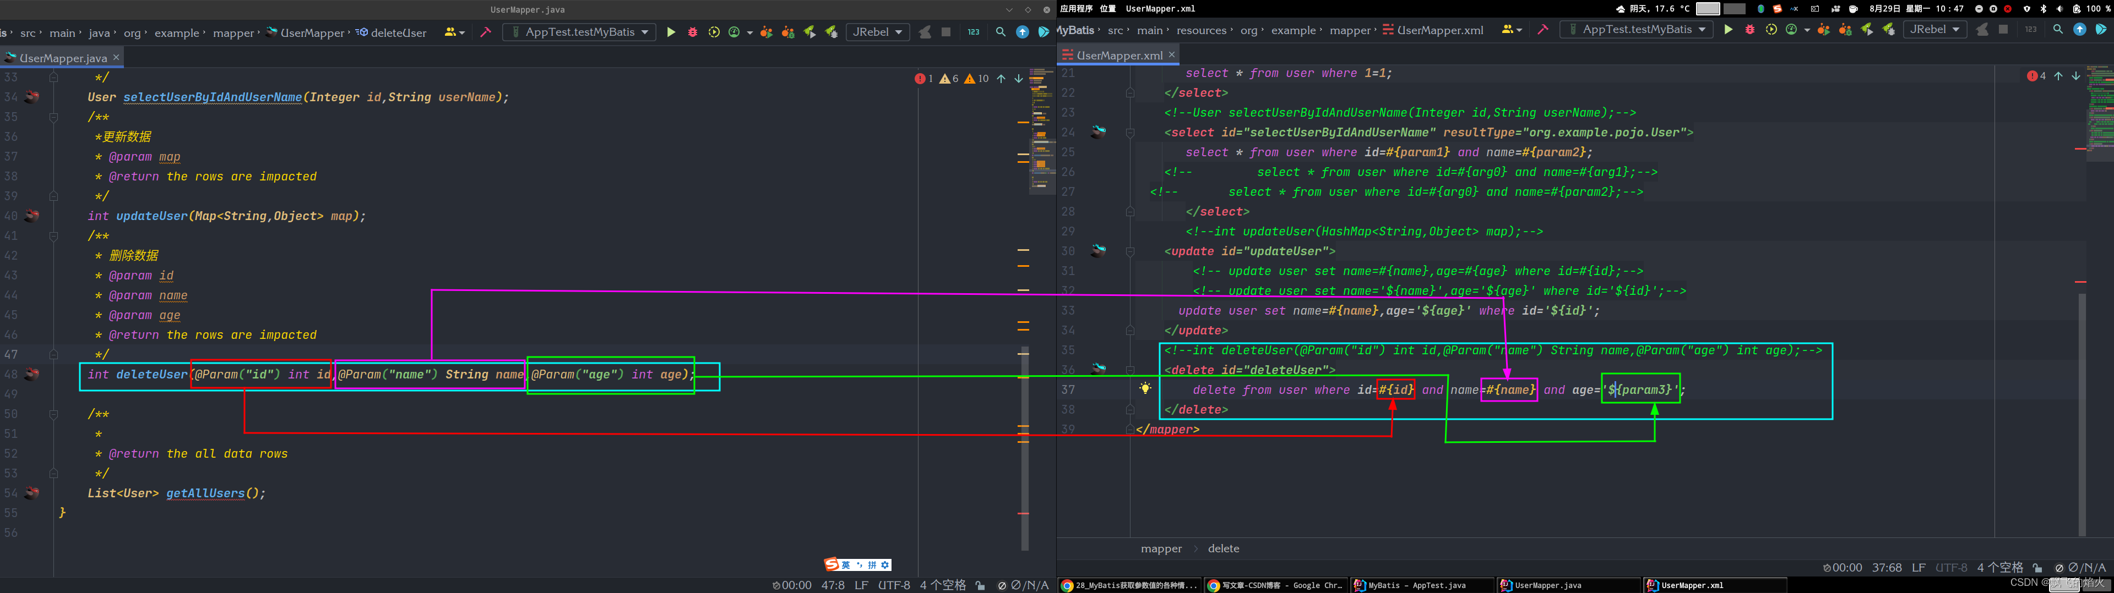Screen dimensions: 2114x593
Task: Open AppTest.testMyBatis run configuration dropdown in UserMapper.java window
Action: pos(580,32)
